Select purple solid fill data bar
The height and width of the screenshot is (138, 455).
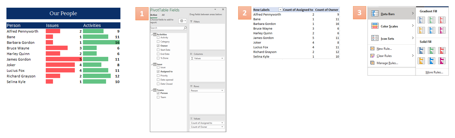(x=442, y=61)
